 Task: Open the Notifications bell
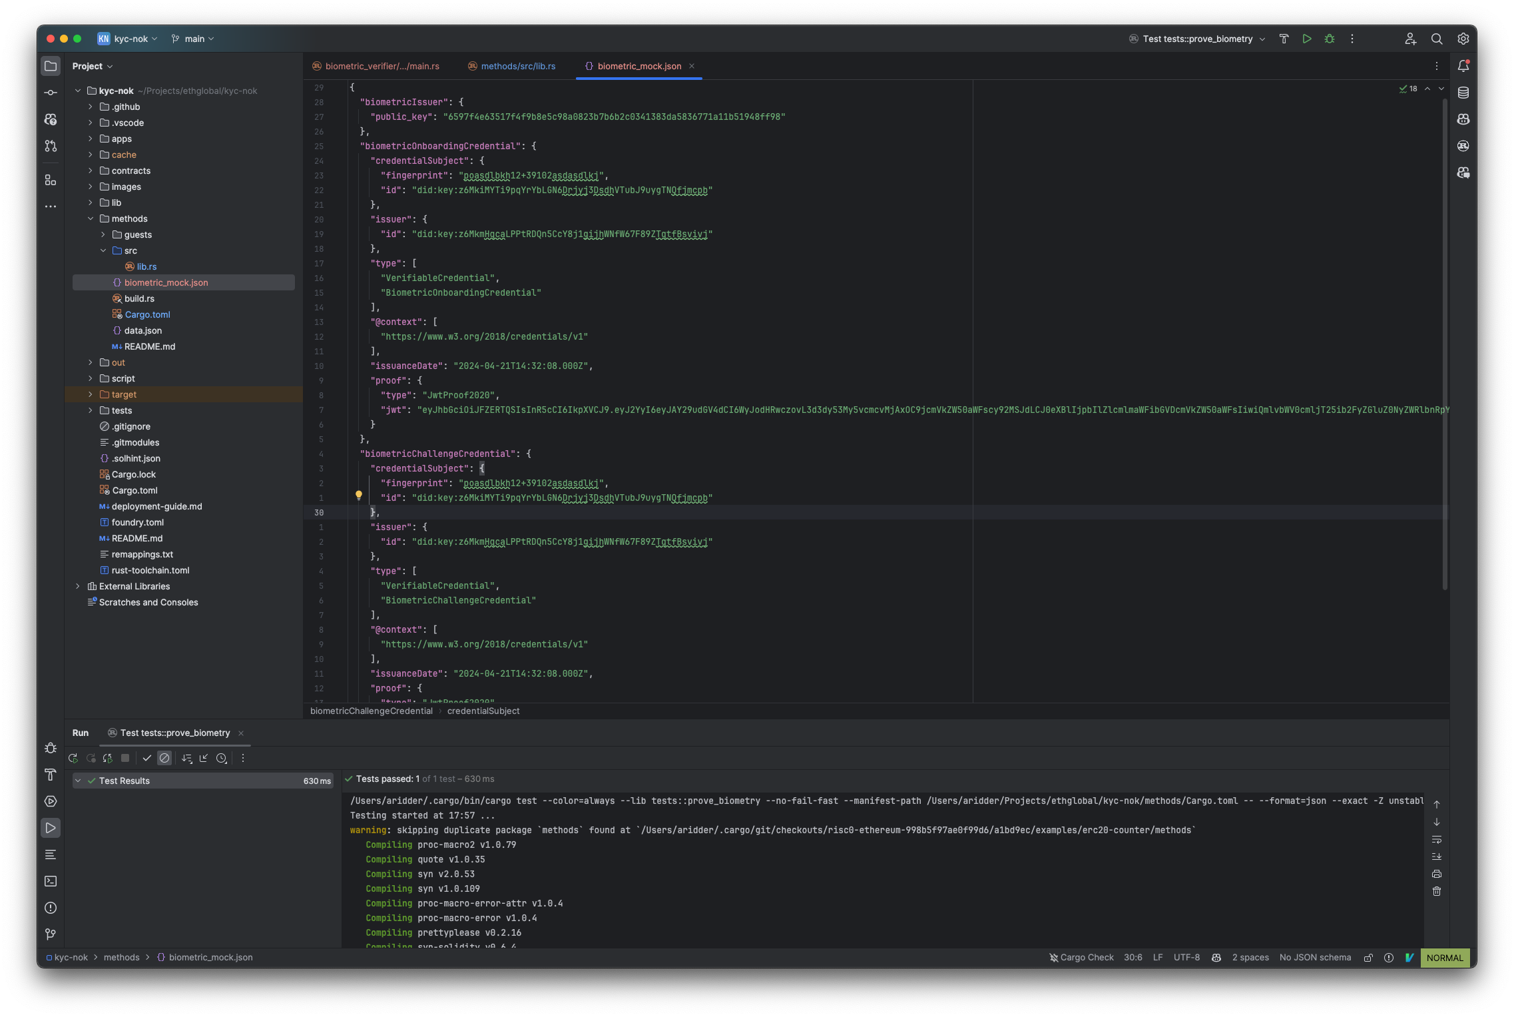click(x=1463, y=66)
